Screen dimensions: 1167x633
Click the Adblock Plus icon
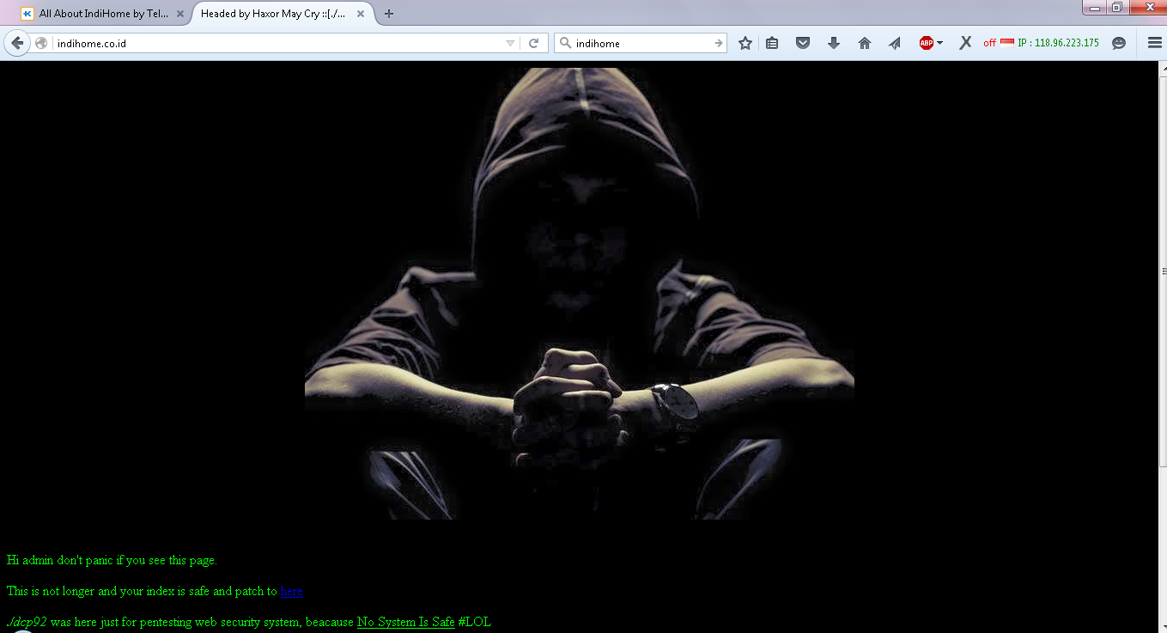point(926,43)
